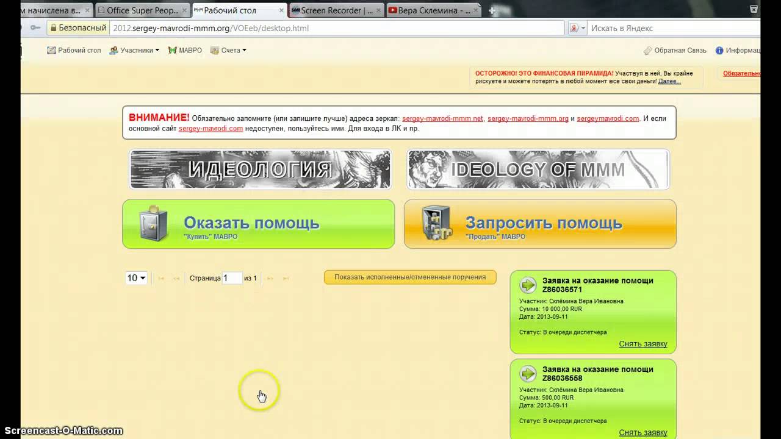This screenshot has width=781, height=439.
Task: Click the 'Сумма: 10 000,00 RUR' text
Action: [x=551, y=309]
